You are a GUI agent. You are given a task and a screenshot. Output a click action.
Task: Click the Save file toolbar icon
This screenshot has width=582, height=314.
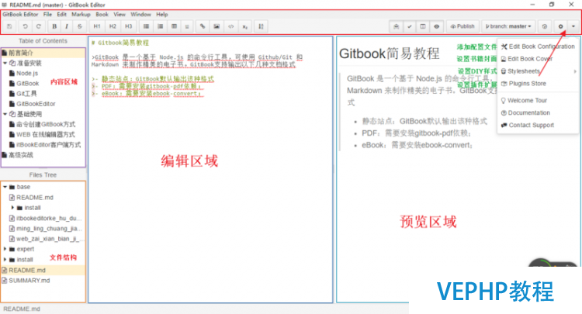point(9,26)
